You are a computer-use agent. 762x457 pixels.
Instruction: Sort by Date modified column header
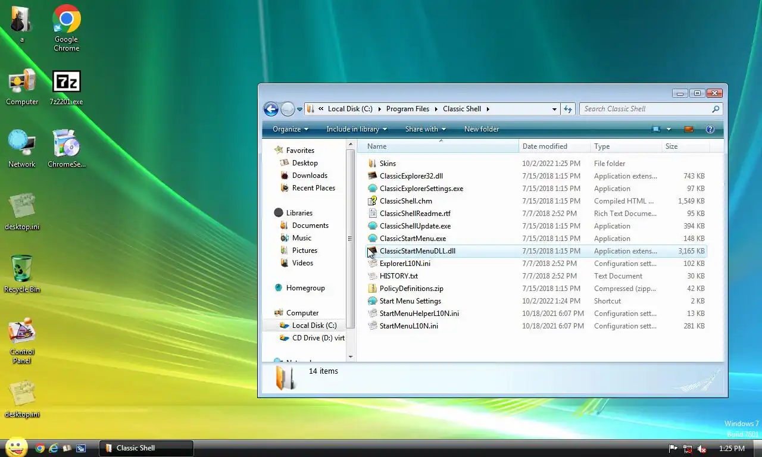pyautogui.click(x=555, y=146)
